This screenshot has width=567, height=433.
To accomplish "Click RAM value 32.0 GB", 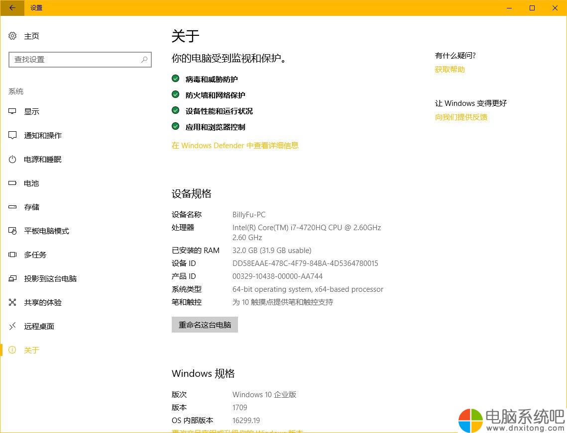I will [272, 250].
